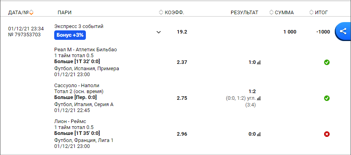Open Лион - Реймс event
This screenshot has height=155, width=351.
pos(70,121)
